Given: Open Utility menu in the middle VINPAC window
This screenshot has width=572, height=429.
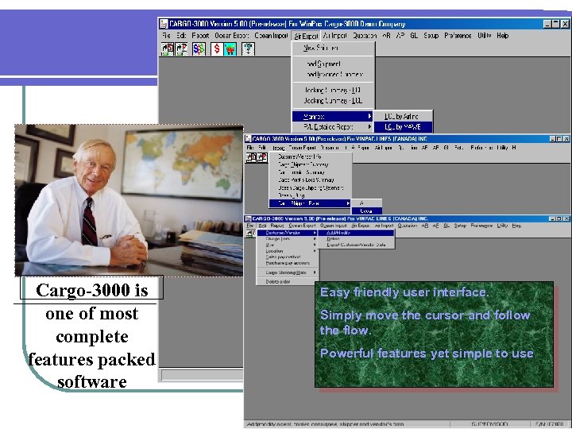Looking at the screenshot, I should [502, 148].
